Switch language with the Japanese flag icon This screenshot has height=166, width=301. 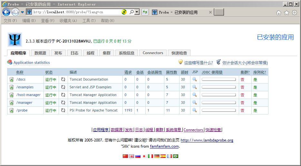pos(144,156)
